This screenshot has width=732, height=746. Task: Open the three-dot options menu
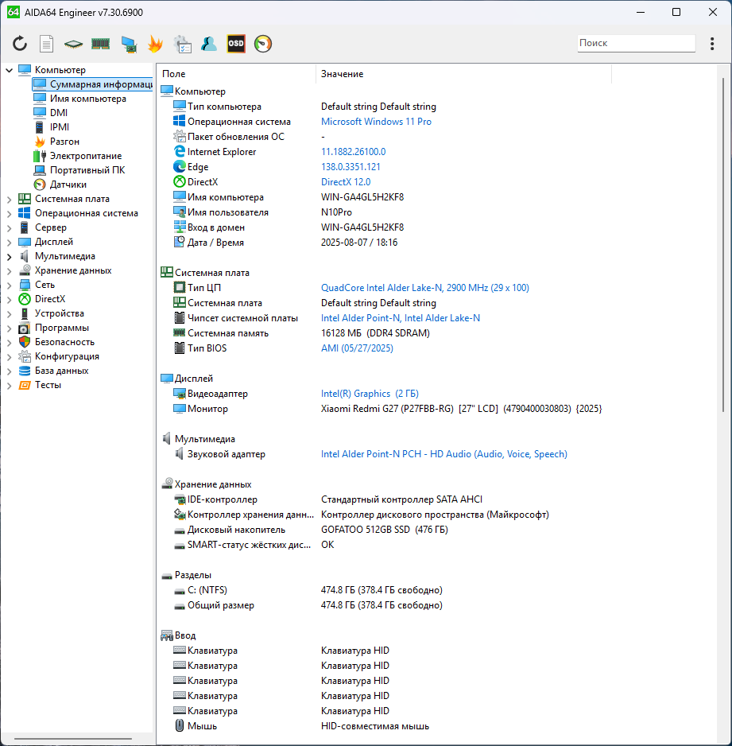click(x=711, y=44)
